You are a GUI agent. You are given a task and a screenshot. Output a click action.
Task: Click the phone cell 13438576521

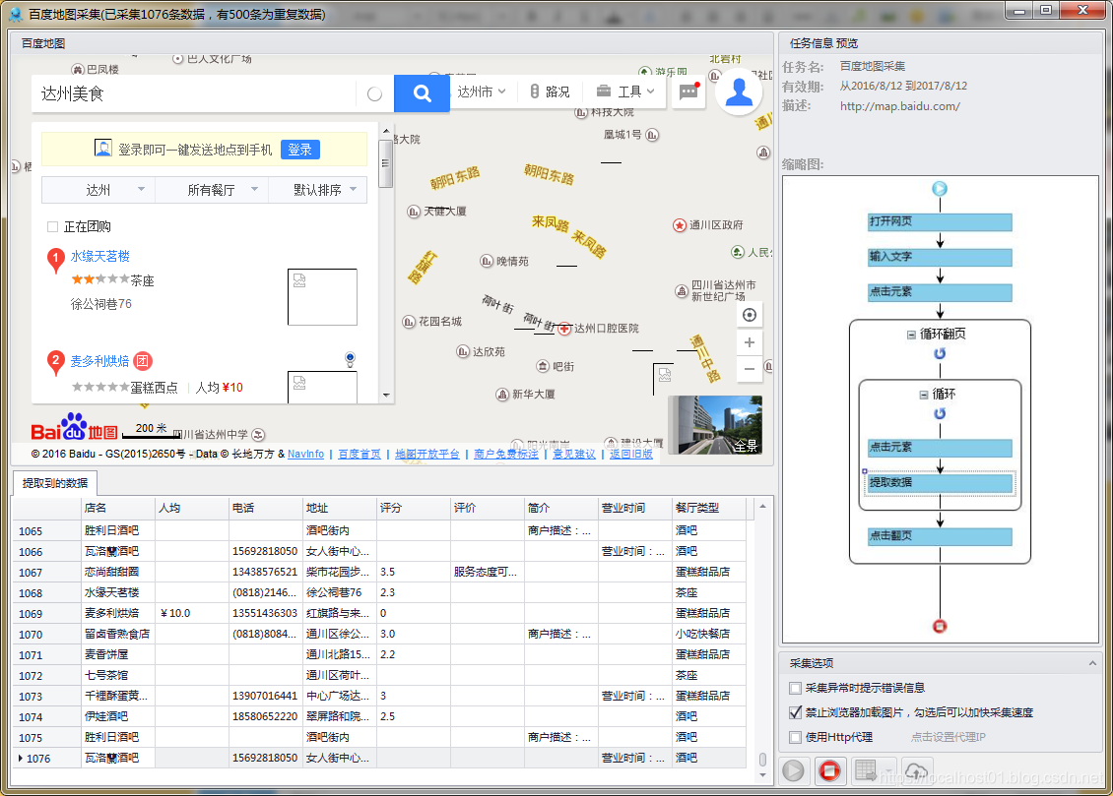click(266, 572)
